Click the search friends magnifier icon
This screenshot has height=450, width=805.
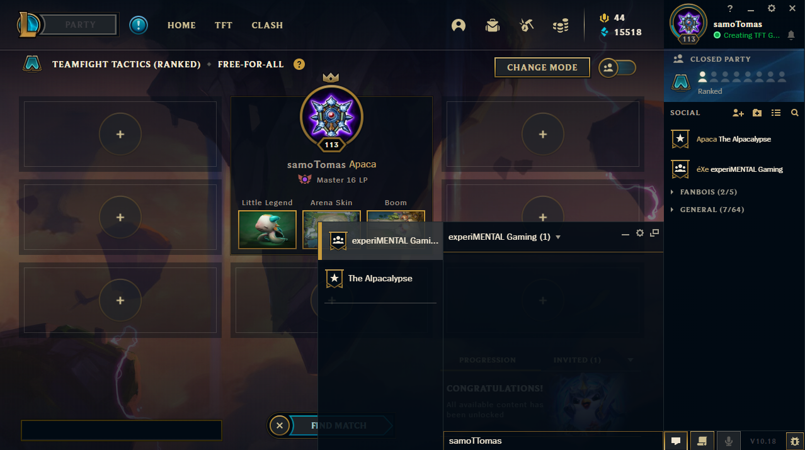point(795,113)
